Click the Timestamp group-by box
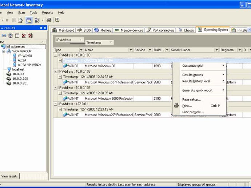 (x=99, y=42)
